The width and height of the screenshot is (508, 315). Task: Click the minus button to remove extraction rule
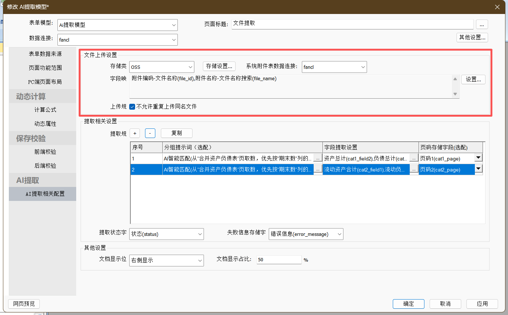[x=150, y=133]
